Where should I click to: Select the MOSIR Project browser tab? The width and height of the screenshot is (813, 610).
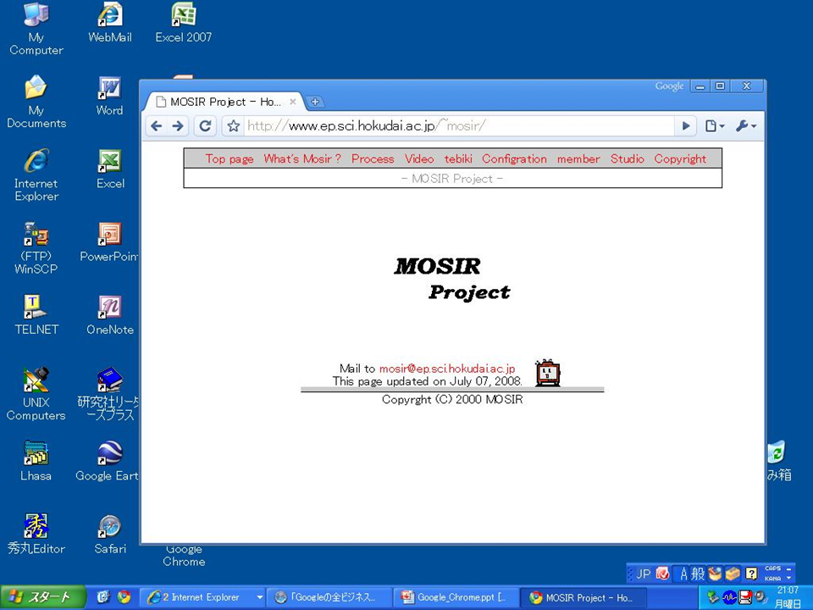223,102
